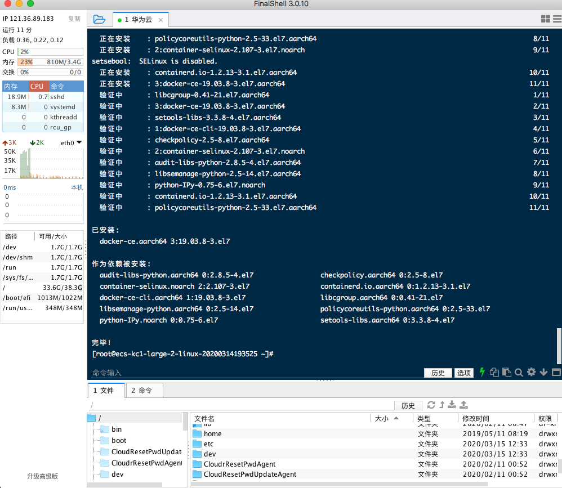This screenshot has height=488, width=562.
Task: Open the hamburger menu icon
Action: click(557, 19)
